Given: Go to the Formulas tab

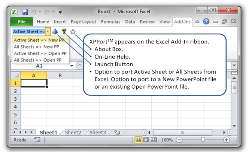Looking at the screenshot, I should [110, 22].
